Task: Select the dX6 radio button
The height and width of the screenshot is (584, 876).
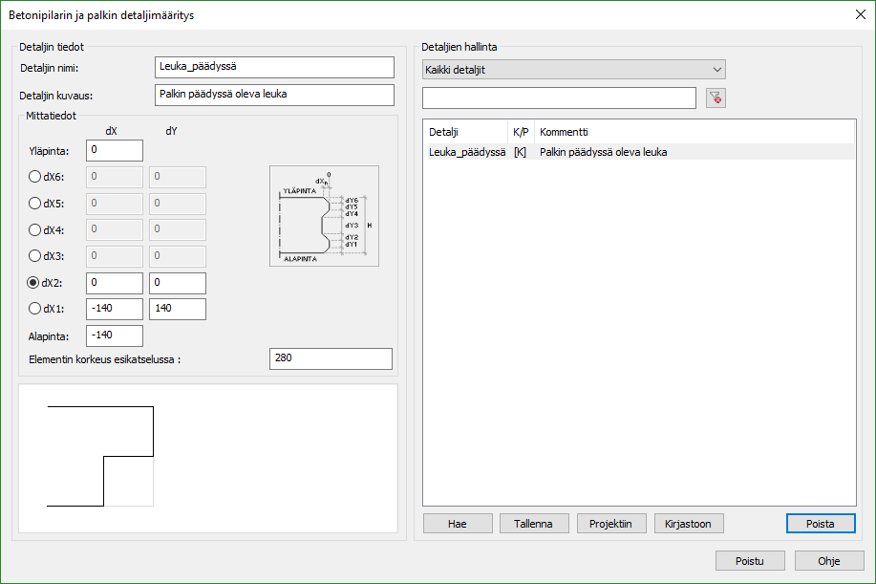Action: [x=35, y=177]
